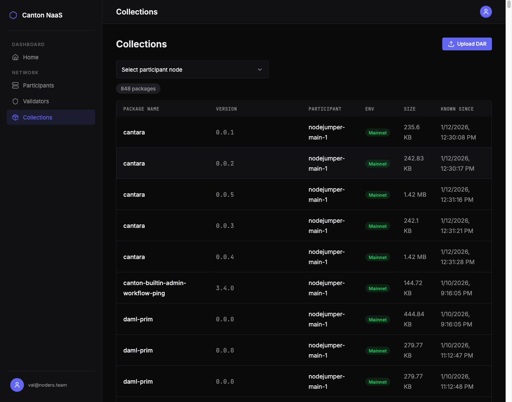The height and width of the screenshot is (402, 512).
Task: Click the Canton NaaS hexagon logo
Action: coord(13,15)
